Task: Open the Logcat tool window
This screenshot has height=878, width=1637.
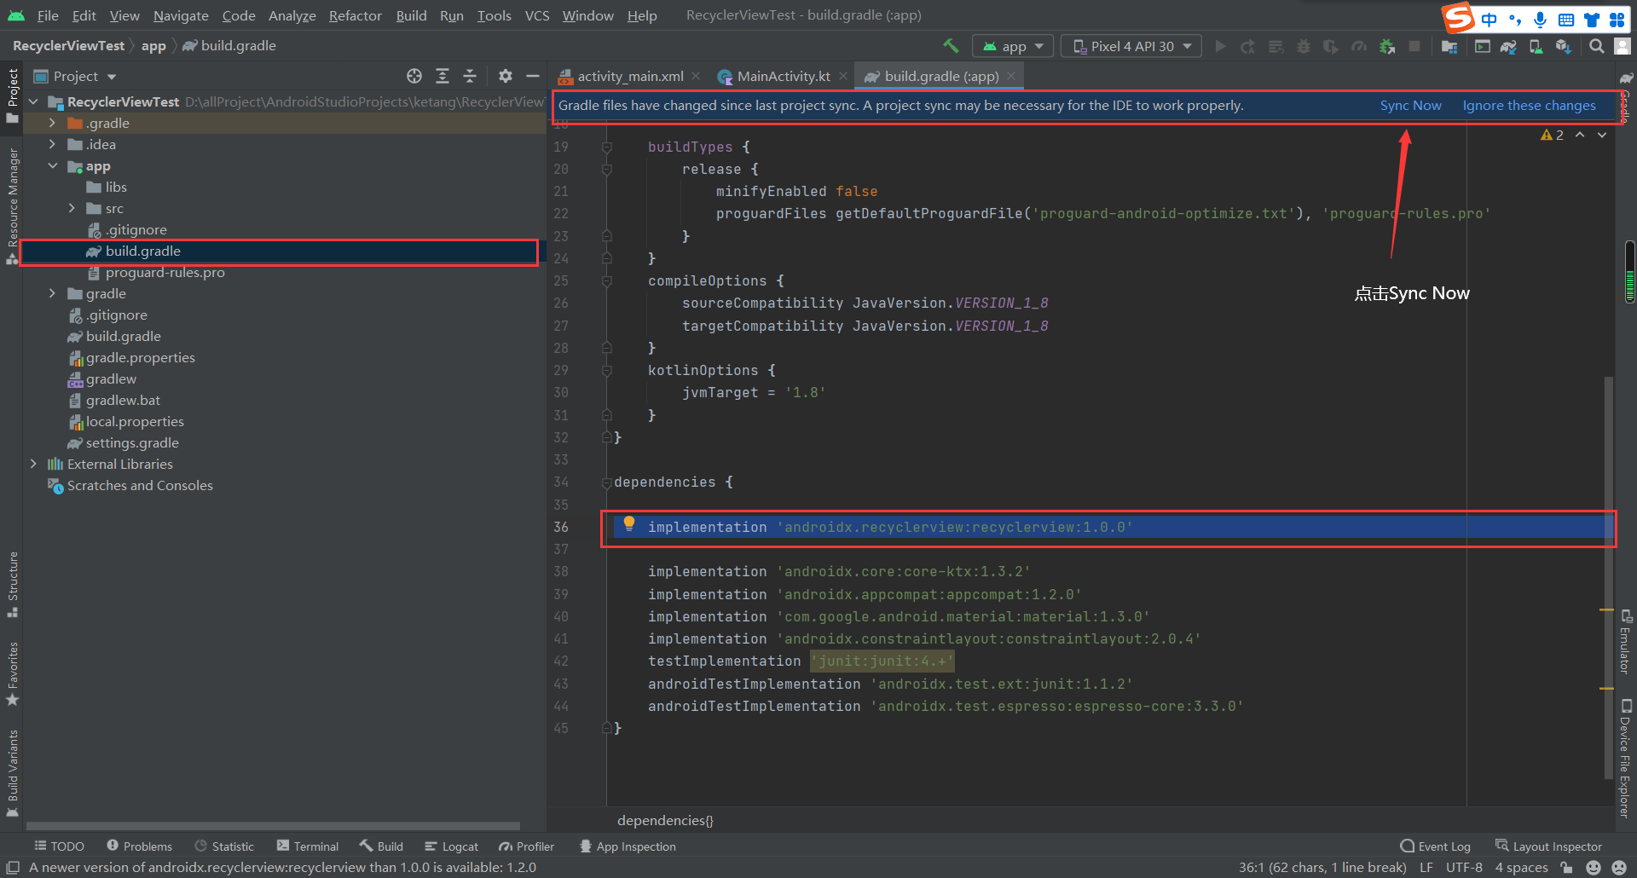Action: (x=451, y=846)
